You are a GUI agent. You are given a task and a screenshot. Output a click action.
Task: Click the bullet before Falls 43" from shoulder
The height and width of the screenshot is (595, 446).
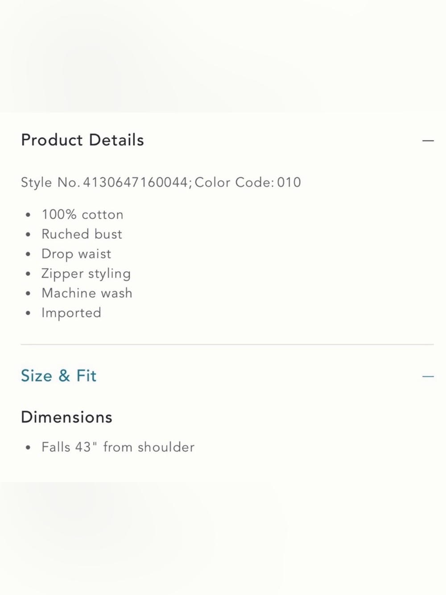point(28,447)
